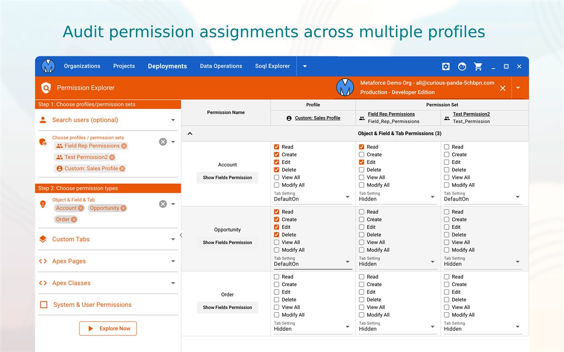Expand the Custom Tabs dropdown
The width and height of the screenshot is (564, 352).
click(x=173, y=239)
